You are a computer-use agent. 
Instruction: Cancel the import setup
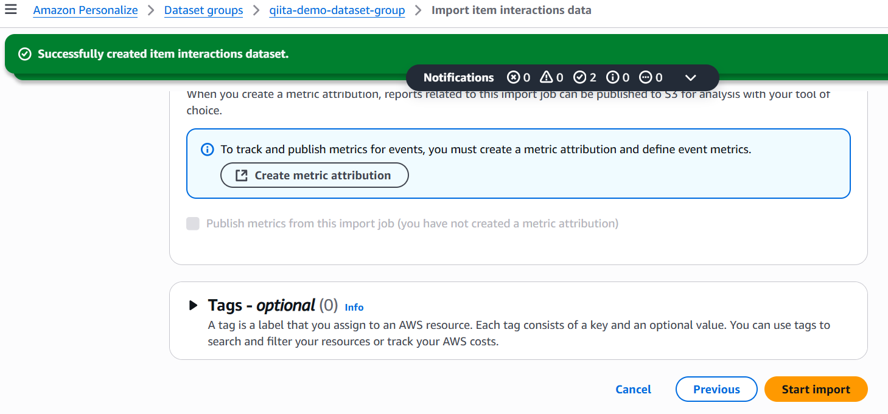pyautogui.click(x=633, y=390)
